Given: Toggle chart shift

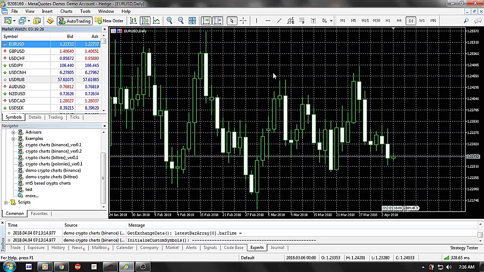Looking at the screenshot, I should [x=217, y=21].
